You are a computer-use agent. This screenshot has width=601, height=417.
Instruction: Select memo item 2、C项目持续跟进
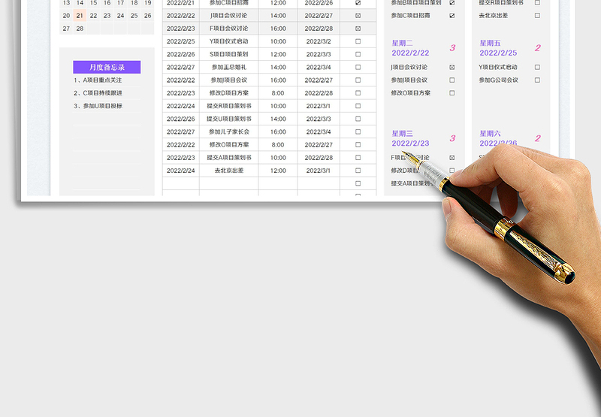tap(98, 93)
